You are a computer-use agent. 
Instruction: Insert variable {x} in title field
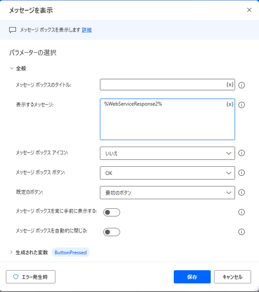230,85
